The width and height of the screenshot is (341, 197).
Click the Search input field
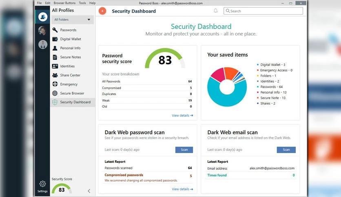click(x=263, y=11)
